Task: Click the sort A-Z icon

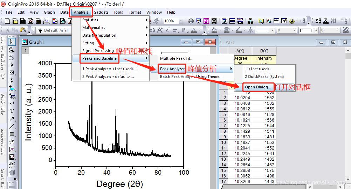Action: (x=333, y=21)
